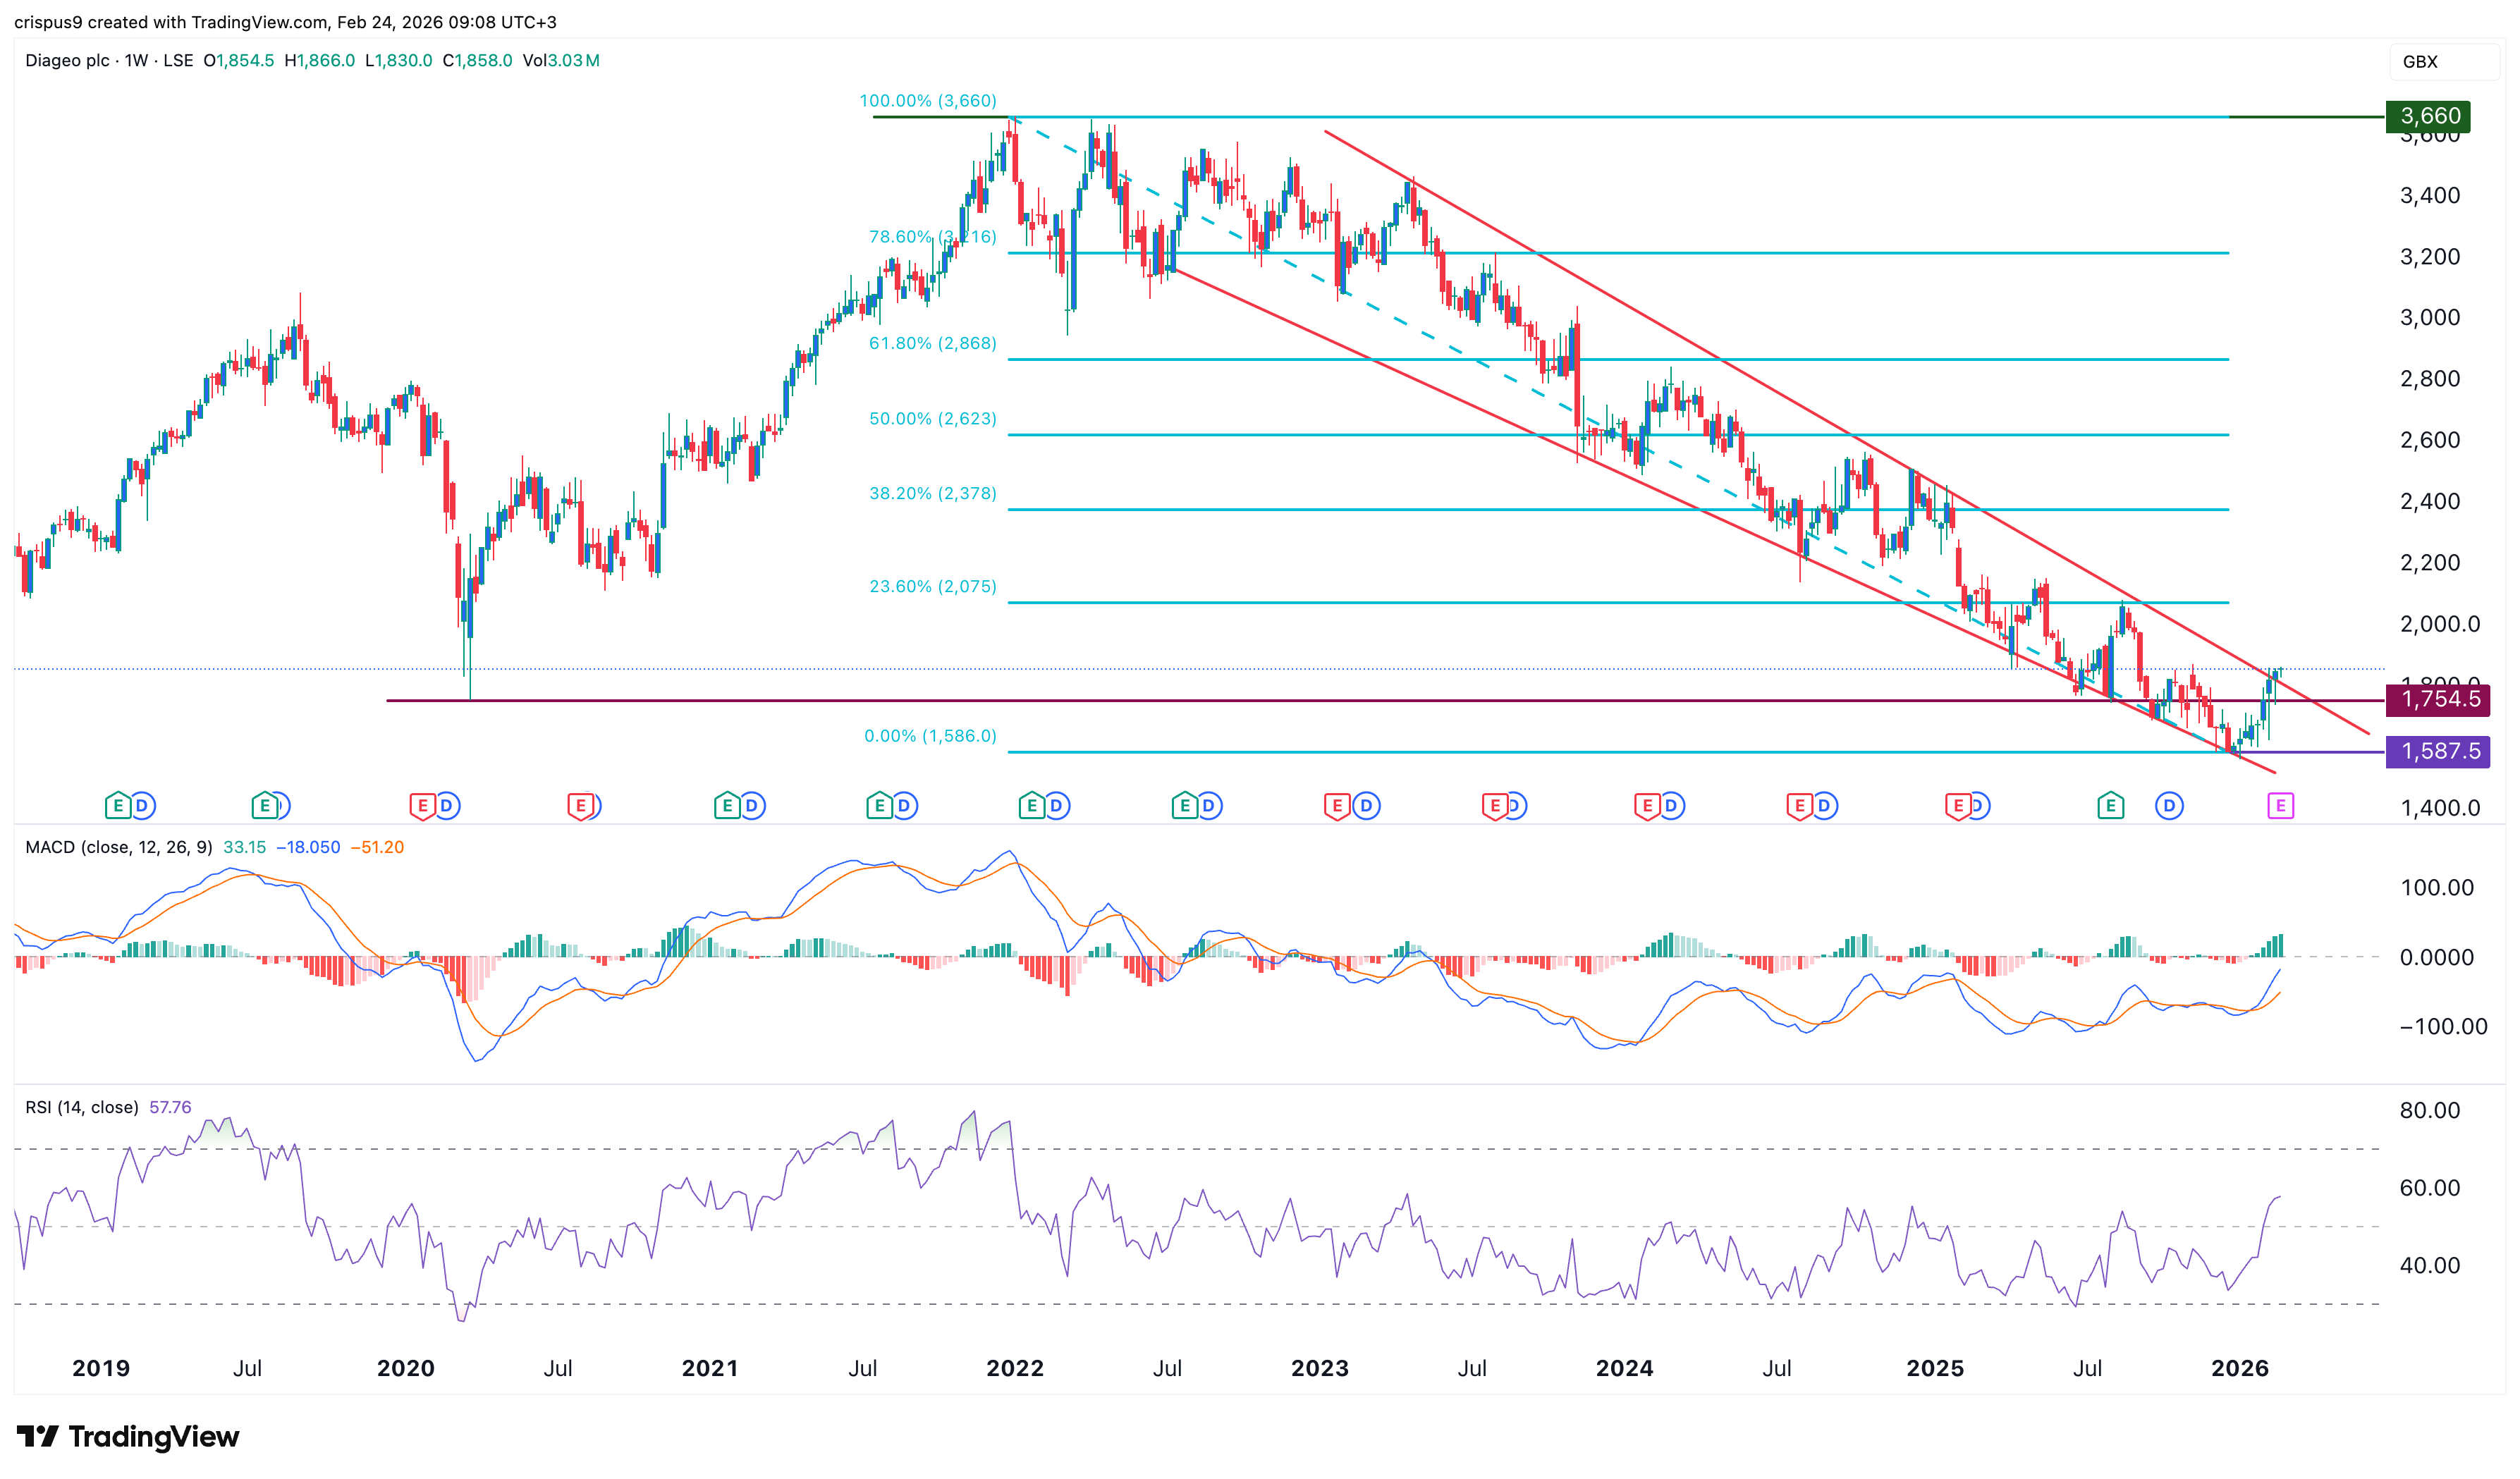Click the blue dividend D marker near 2022
Screen dimensions: 2520x1479
[x=1056, y=805]
